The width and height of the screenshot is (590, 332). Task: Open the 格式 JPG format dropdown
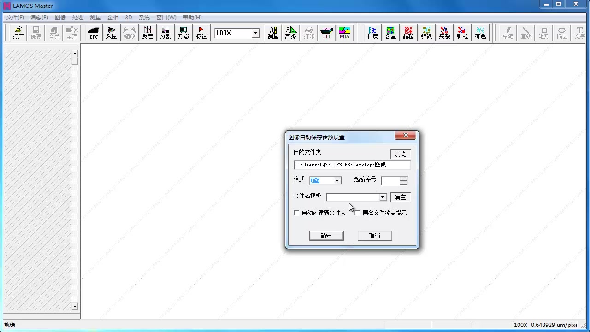[x=337, y=180]
